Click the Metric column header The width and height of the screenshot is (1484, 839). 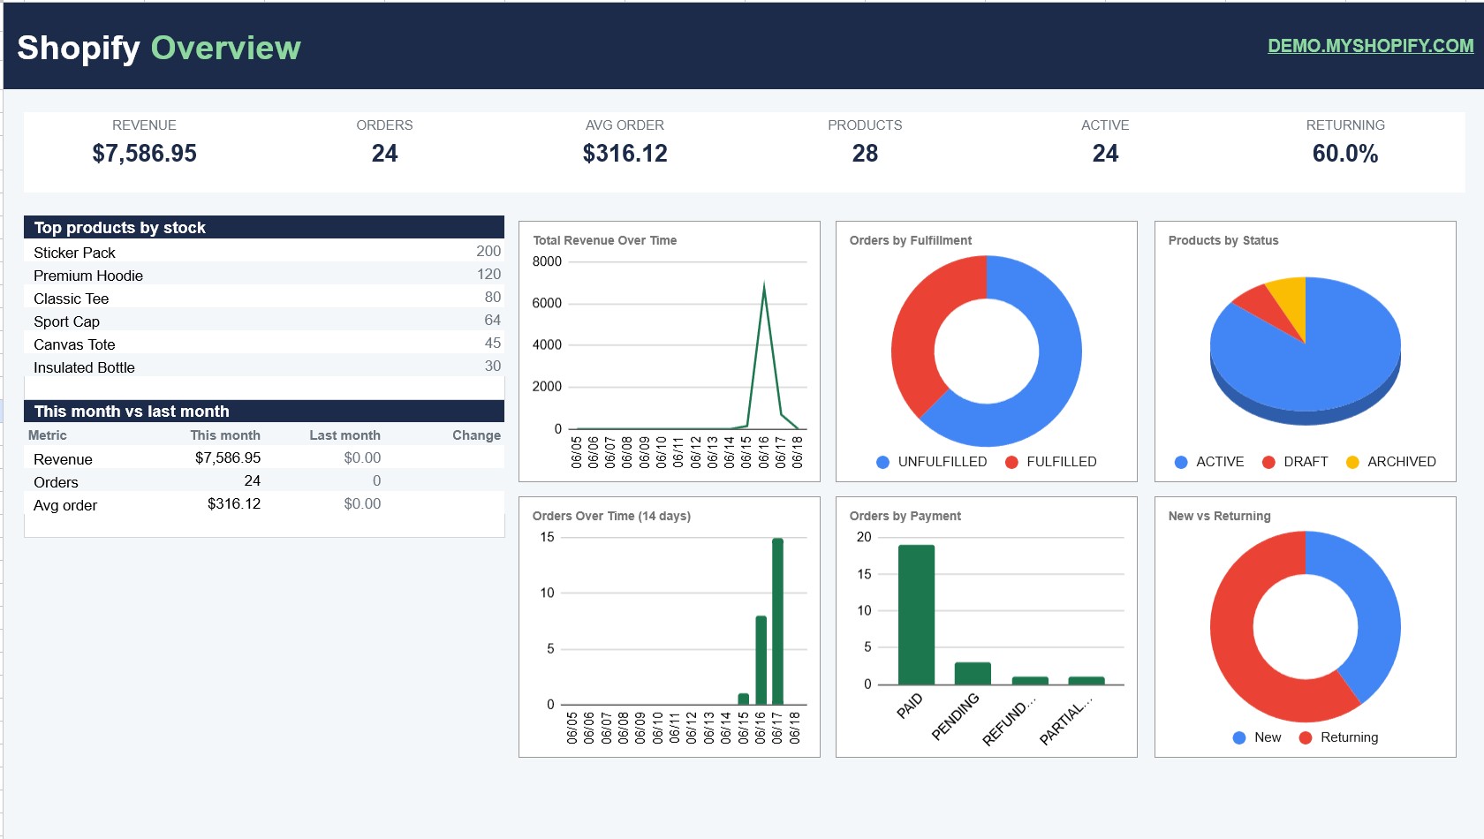click(x=48, y=435)
